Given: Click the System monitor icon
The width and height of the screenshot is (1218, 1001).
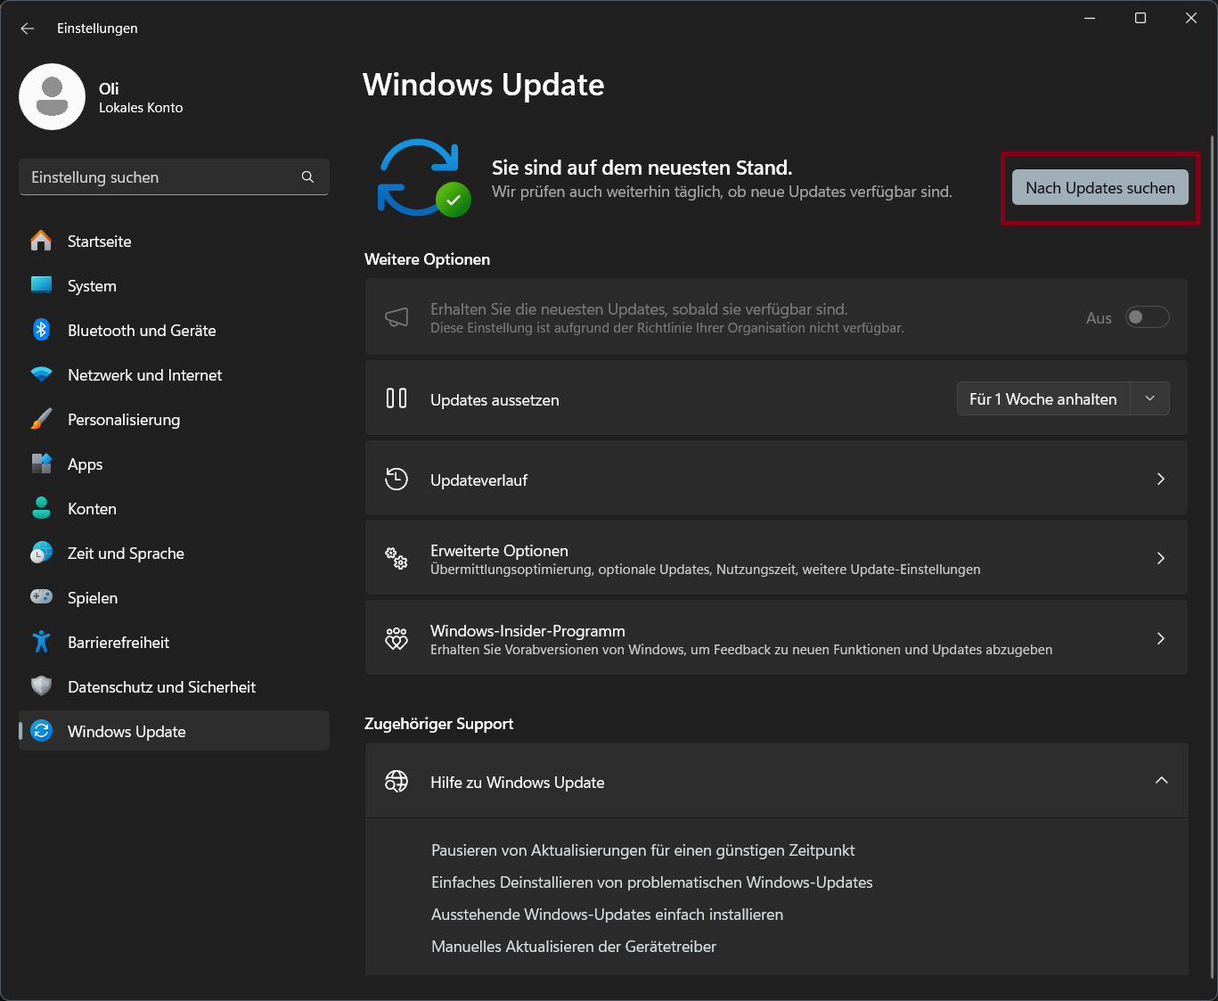Looking at the screenshot, I should tap(41, 285).
